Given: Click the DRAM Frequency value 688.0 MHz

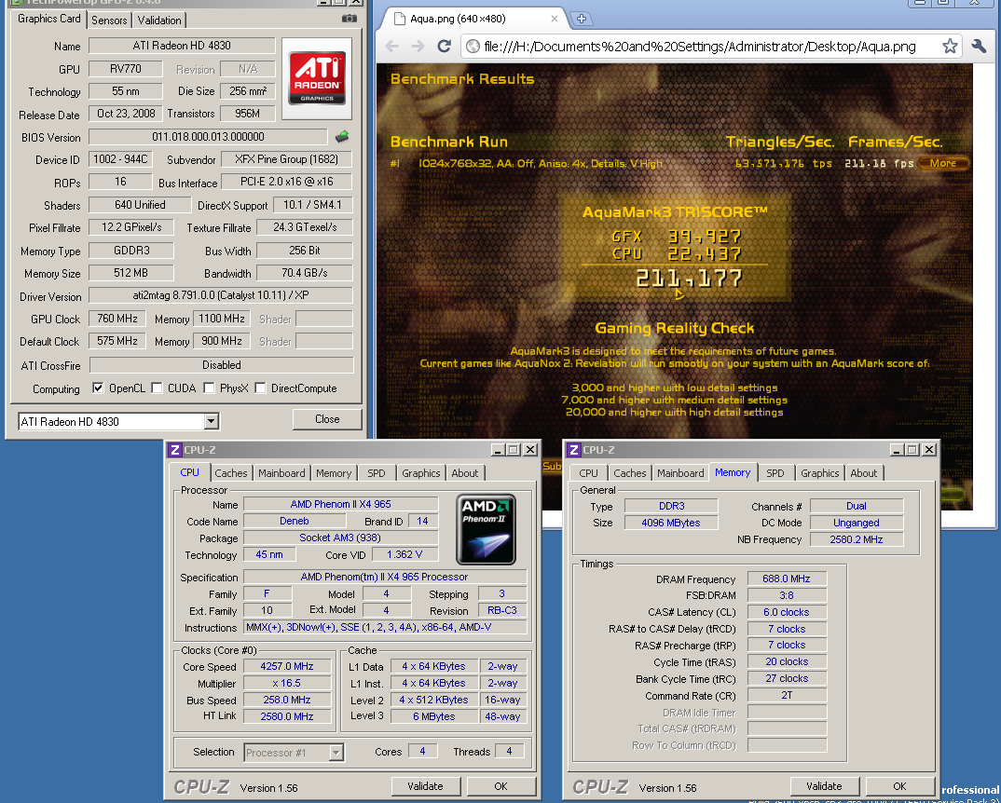Looking at the screenshot, I should pyautogui.click(x=787, y=578).
